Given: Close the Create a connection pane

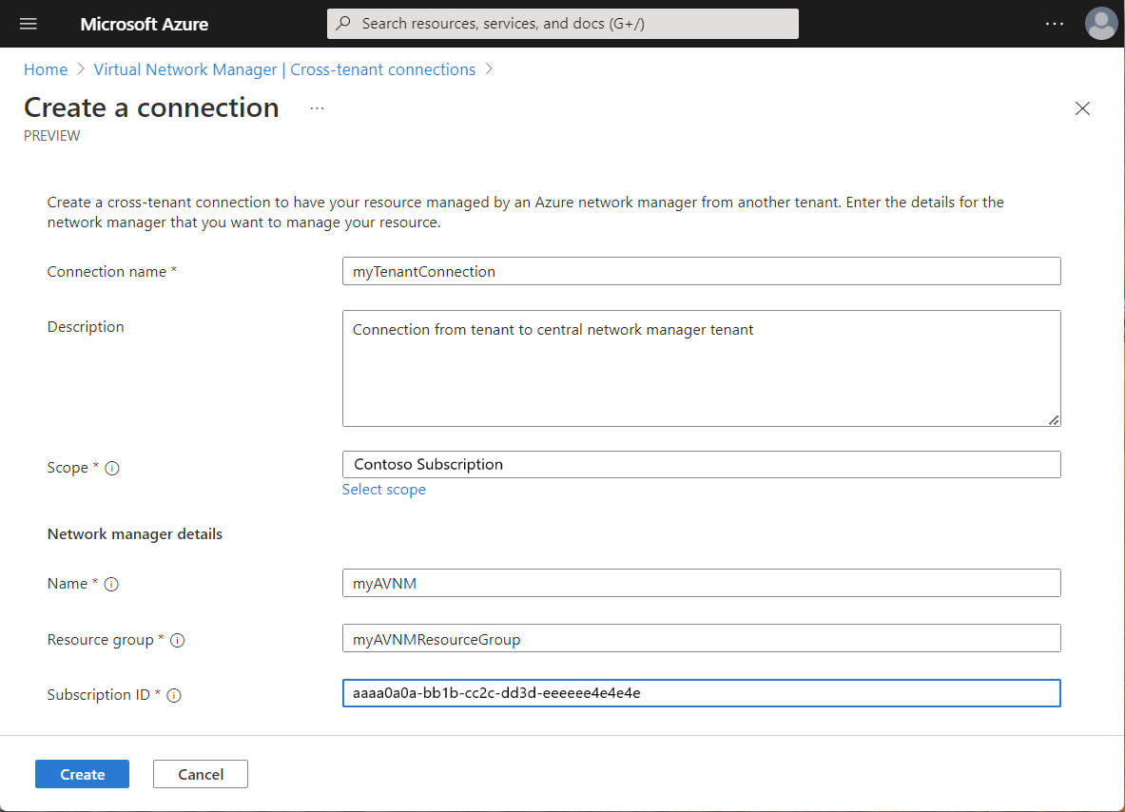Looking at the screenshot, I should click(1082, 108).
